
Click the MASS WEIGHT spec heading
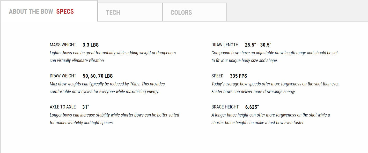[x=63, y=45]
